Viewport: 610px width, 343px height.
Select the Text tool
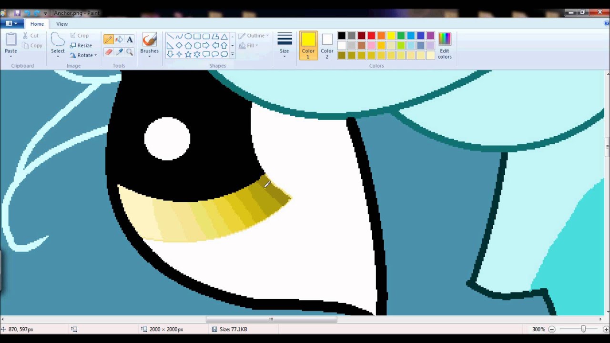tap(130, 40)
